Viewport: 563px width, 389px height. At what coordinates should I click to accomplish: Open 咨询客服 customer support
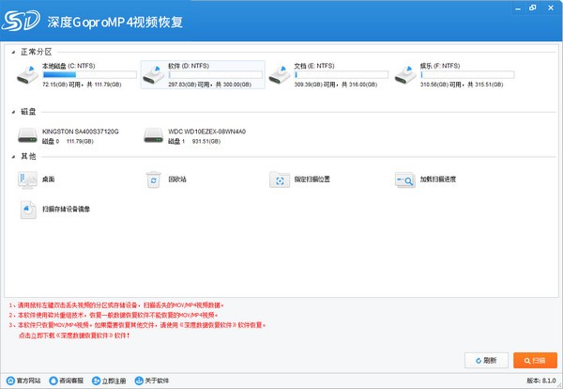coord(66,381)
